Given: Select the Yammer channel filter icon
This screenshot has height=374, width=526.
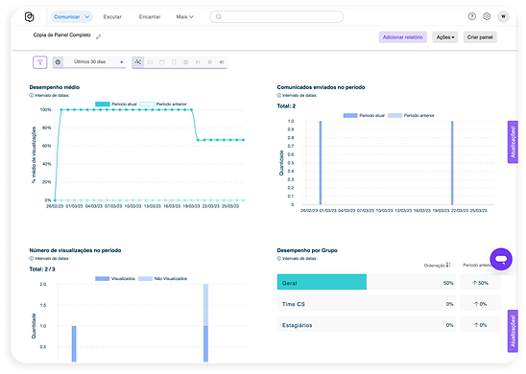Looking at the screenshot, I should [198, 62].
